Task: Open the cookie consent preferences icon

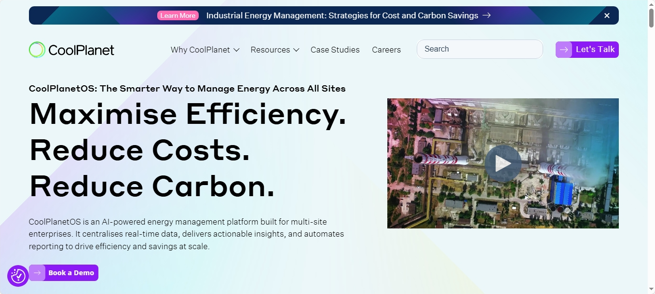Action: [18, 276]
